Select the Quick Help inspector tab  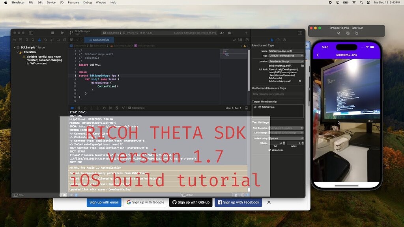[284, 40]
